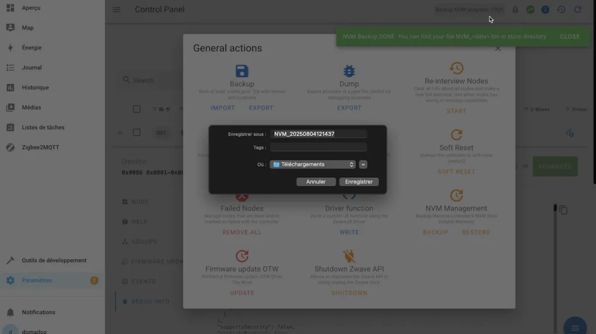596x334 pixels.
Task: Click the Enregistrer sous filename field
Action: coord(318,134)
